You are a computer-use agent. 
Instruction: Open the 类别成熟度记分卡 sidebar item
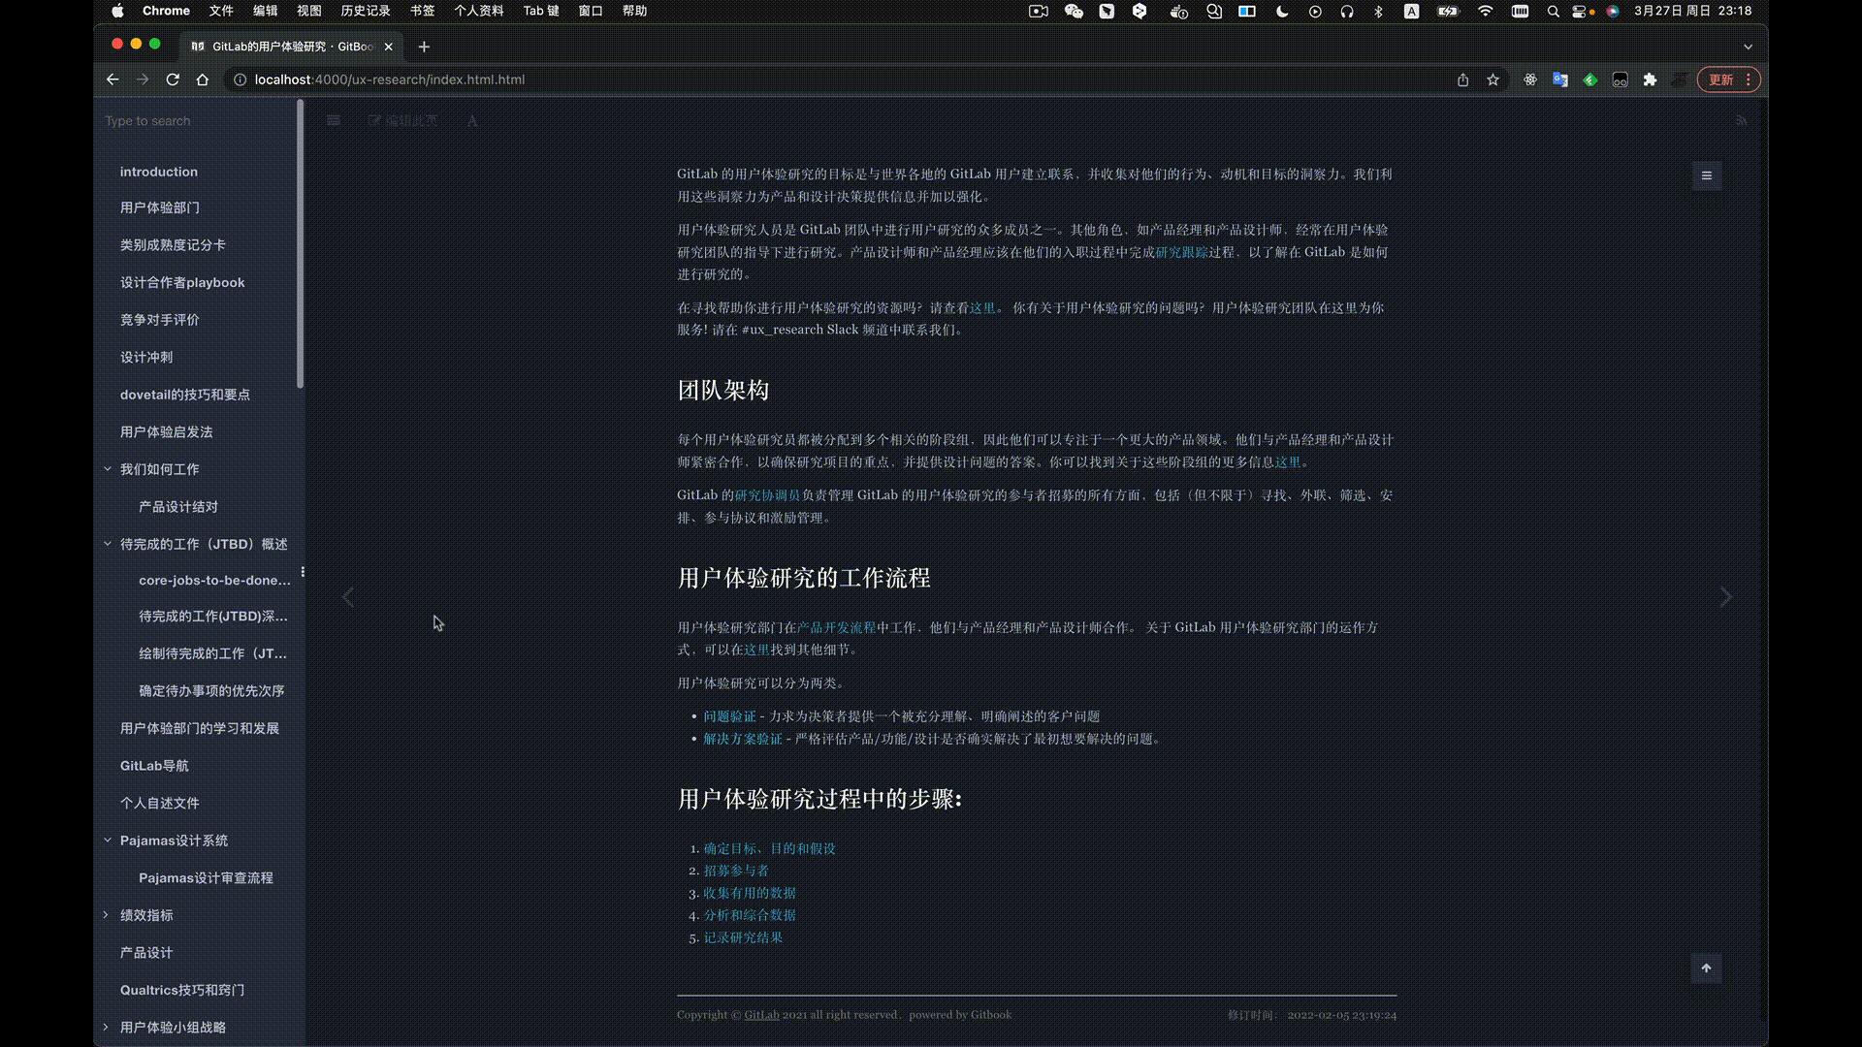[x=173, y=245]
